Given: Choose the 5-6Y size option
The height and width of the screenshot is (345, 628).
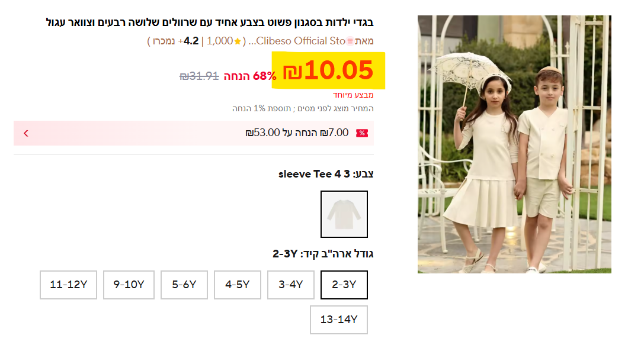Looking at the screenshot, I should tap(184, 285).
